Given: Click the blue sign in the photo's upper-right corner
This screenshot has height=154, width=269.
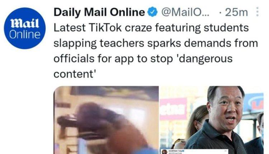Looking at the screenshot, I should coord(253,102).
